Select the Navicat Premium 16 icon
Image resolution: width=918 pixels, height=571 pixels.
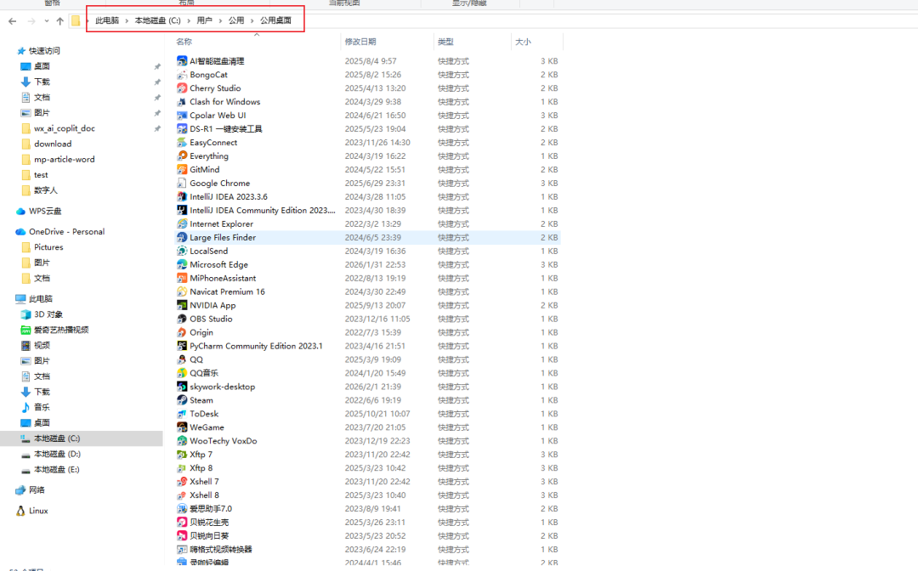[x=182, y=291]
